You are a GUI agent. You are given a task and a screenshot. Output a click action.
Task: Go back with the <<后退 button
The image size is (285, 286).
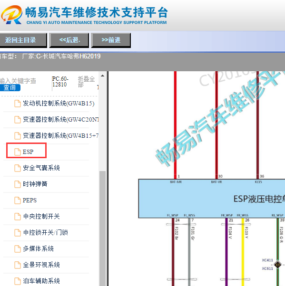tap(69, 40)
